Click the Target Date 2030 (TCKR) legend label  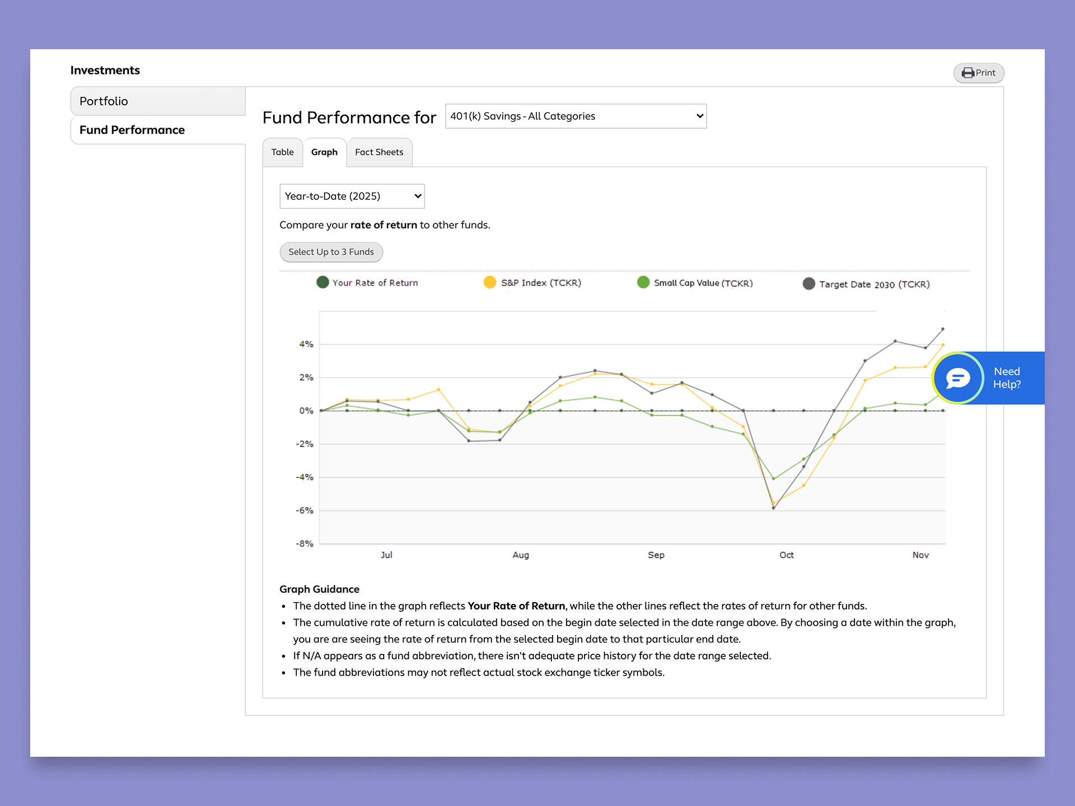click(874, 284)
